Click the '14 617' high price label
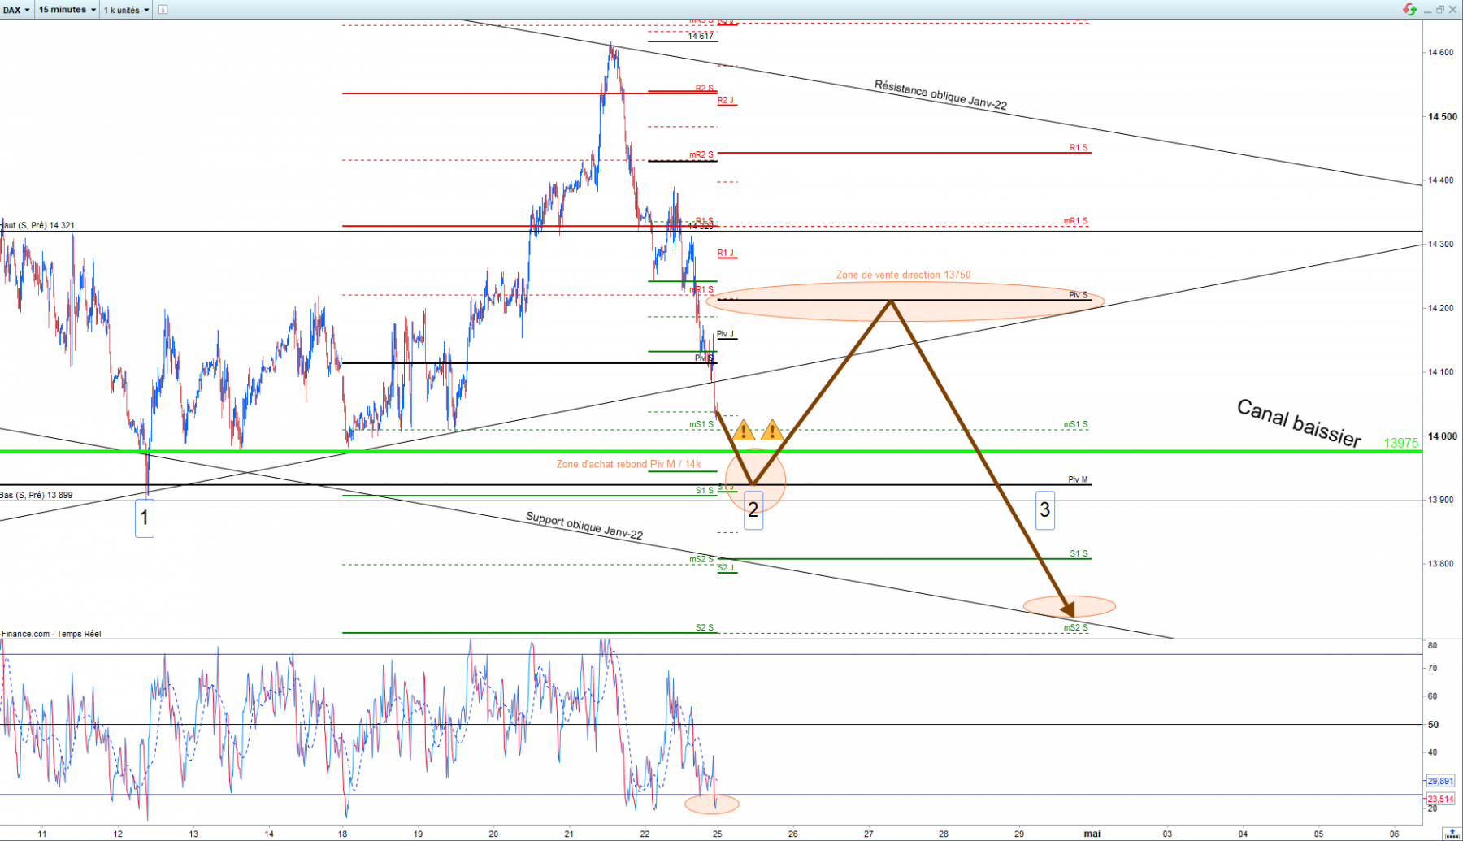This screenshot has width=1463, height=841. 701,36
